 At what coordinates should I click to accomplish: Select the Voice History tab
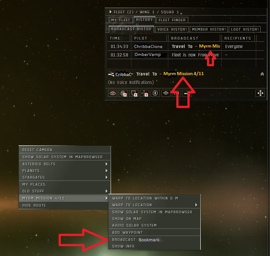pyautogui.click(x=172, y=29)
